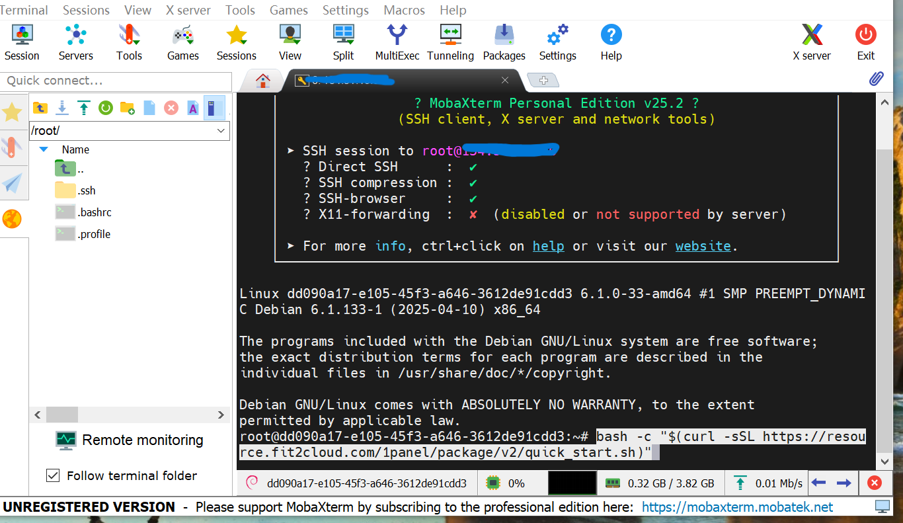Open the mobaxterm.mobatek.net link
Screen dimensions: 903x523
[737, 507]
